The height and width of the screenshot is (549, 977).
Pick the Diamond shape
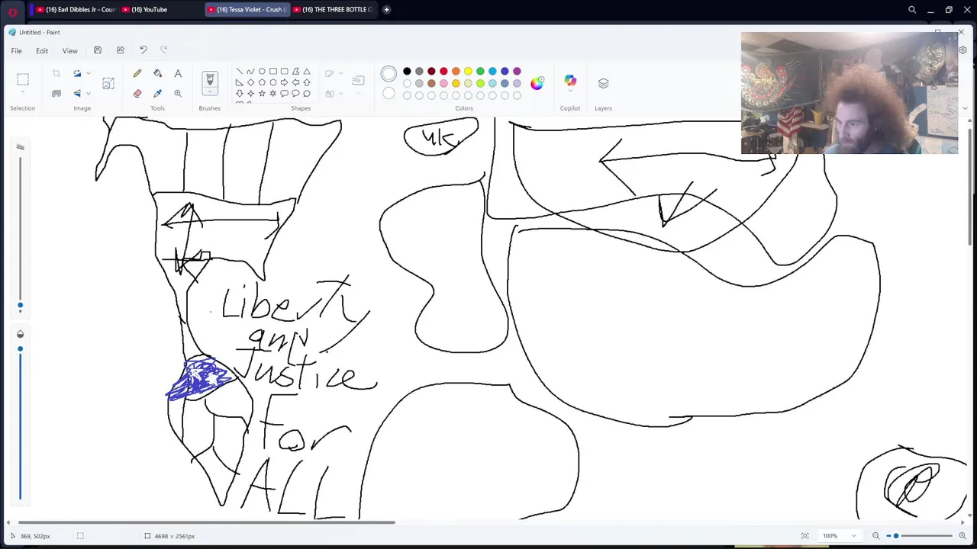(x=250, y=82)
